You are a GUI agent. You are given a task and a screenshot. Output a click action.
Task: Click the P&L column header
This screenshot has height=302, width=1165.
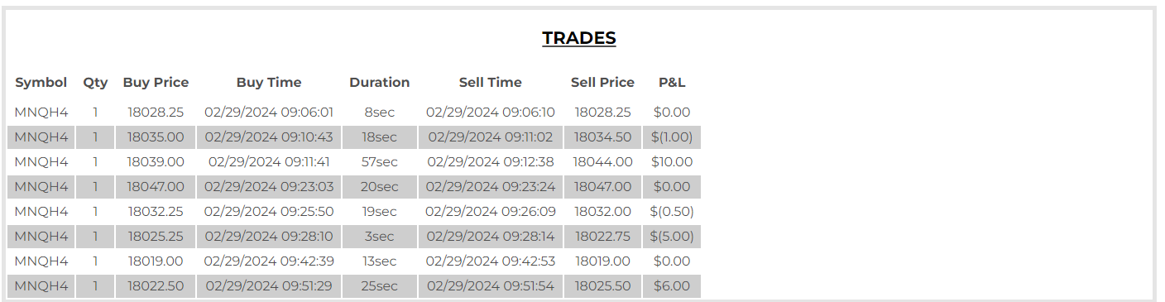[x=672, y=83]
